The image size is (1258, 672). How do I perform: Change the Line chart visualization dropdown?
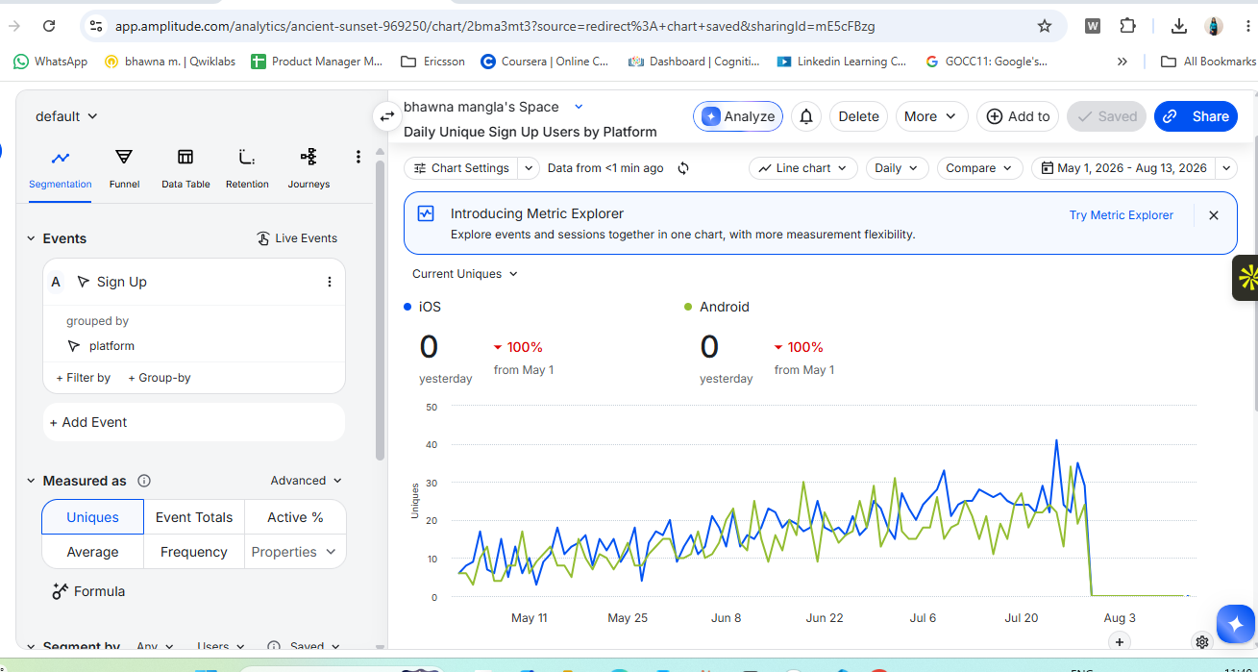point(802,168)
